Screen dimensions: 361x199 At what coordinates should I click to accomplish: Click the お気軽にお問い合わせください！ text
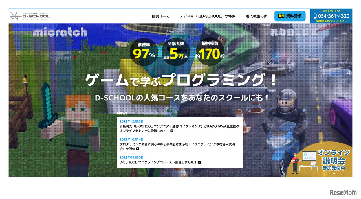331,21
